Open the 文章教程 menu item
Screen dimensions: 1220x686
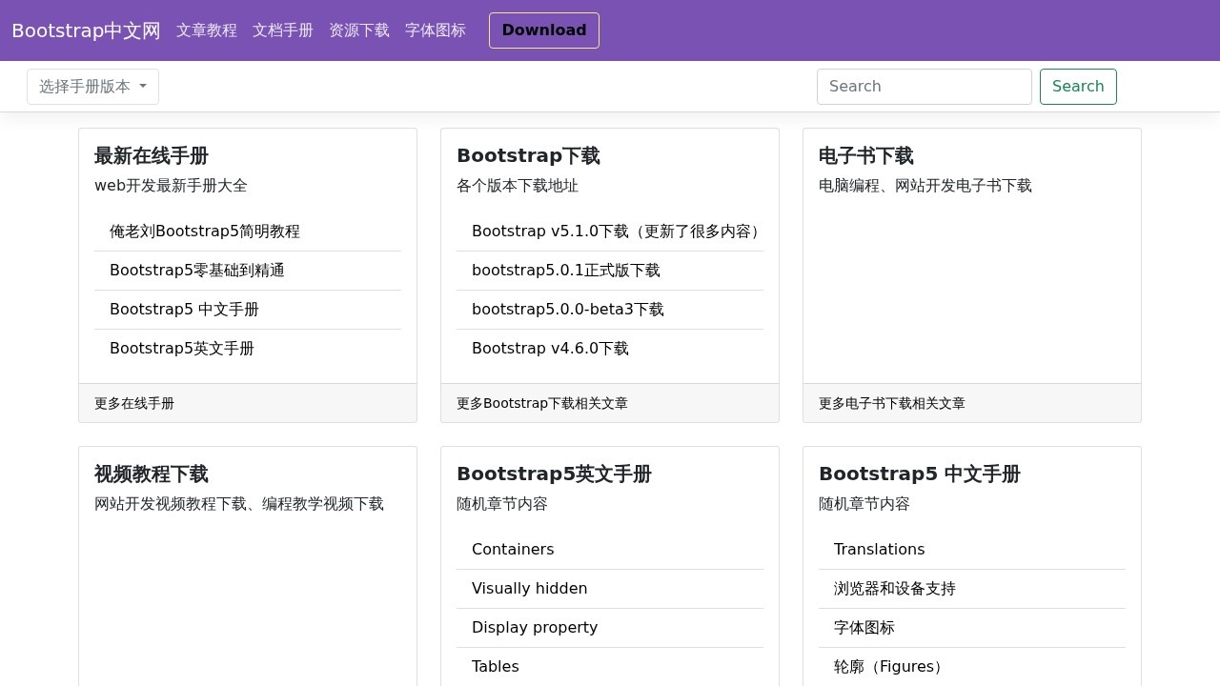[x=207, y=30]
